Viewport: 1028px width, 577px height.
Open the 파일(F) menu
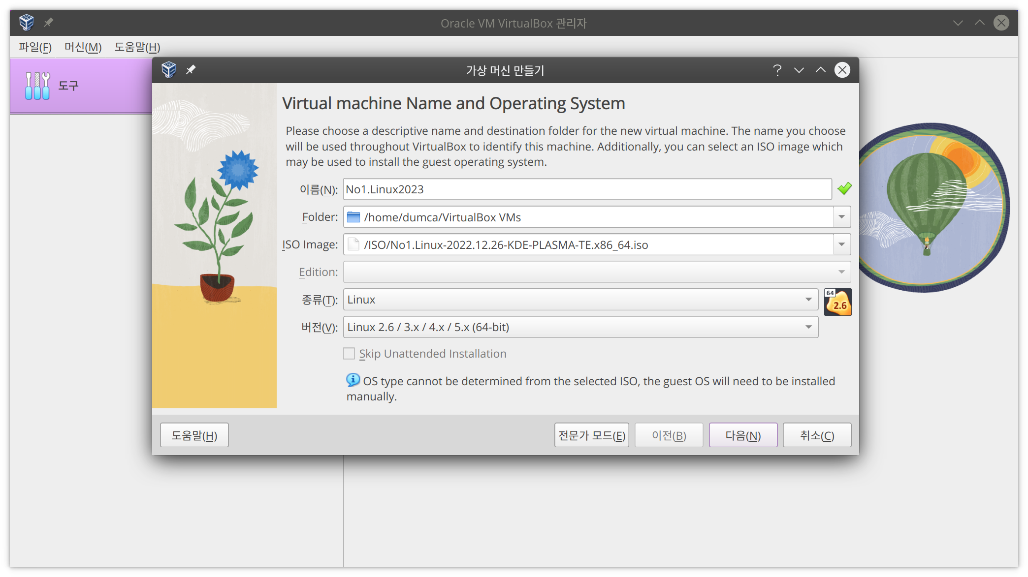point(35,47)
